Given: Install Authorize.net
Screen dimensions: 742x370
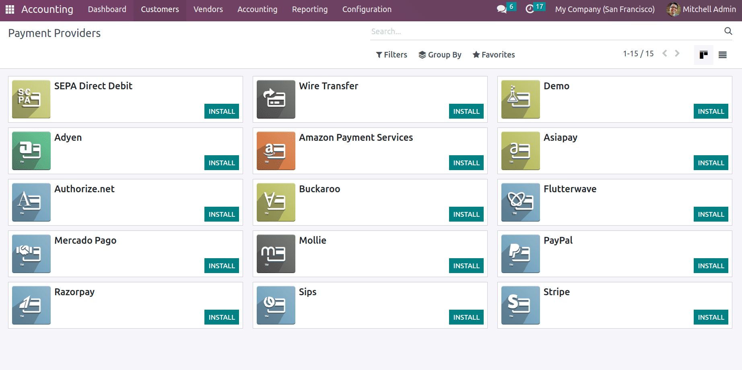Looking at the screenshot, I should [222, 214].
